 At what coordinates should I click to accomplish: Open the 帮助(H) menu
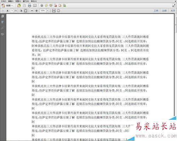(34, 1)
